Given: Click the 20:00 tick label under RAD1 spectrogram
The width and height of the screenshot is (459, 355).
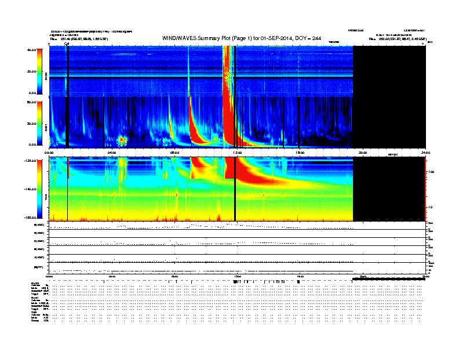Looking at the screenshot, I should point(363,153).
